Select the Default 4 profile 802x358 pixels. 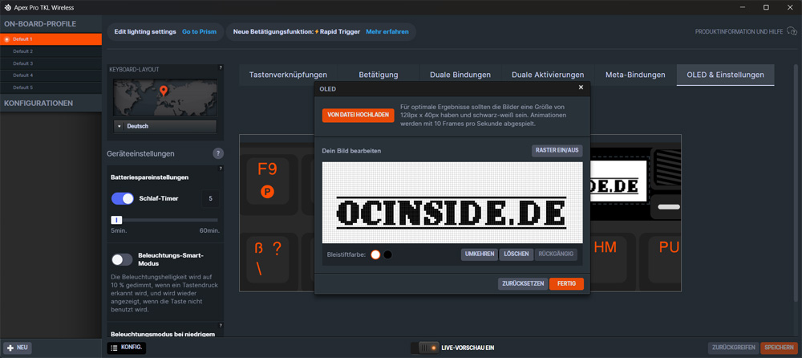51,75
